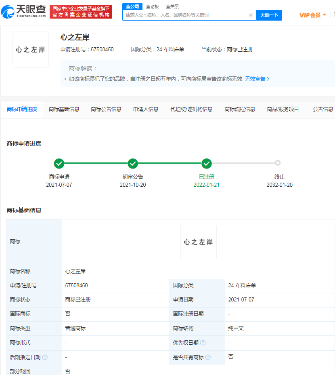Click the 57508450 table cell value
Viewport: 335px width, 375px height.
[76, 286]
